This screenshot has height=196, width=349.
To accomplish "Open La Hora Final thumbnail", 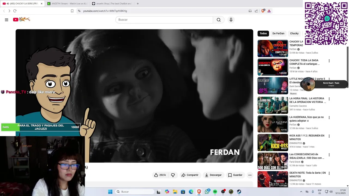I will pyautogui.click(x=273, y=105).
